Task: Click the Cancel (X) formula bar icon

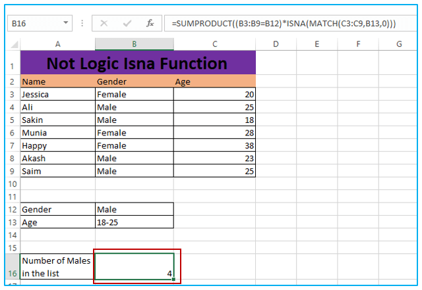Action: coord(104,24)
